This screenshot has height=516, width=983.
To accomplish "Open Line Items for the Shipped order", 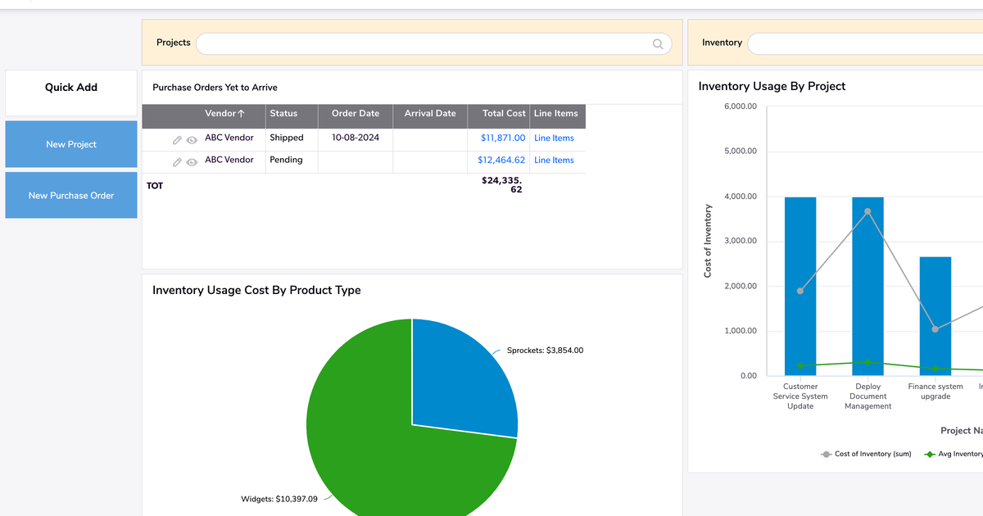I will 554,138.
